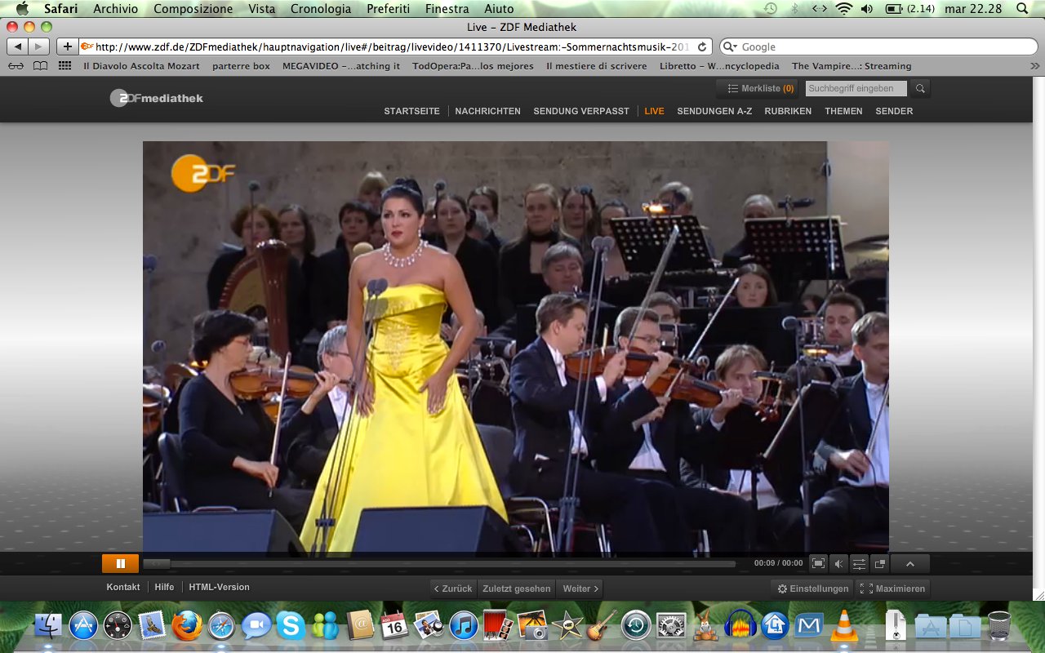Pause the livestream with the orange button

(x=120, y=563)
